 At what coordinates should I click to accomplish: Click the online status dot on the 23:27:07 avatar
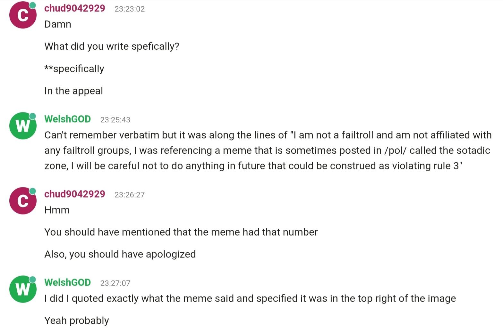(33, 279)
